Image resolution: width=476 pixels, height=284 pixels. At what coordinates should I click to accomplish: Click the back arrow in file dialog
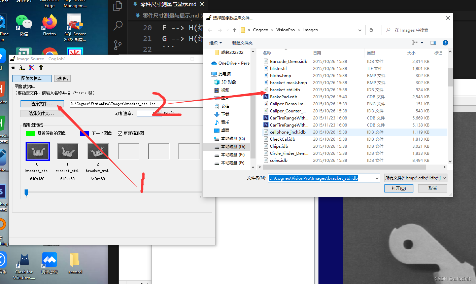(x=210, y=30)
